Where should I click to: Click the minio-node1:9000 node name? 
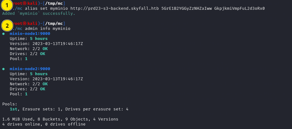click(30, 34)
